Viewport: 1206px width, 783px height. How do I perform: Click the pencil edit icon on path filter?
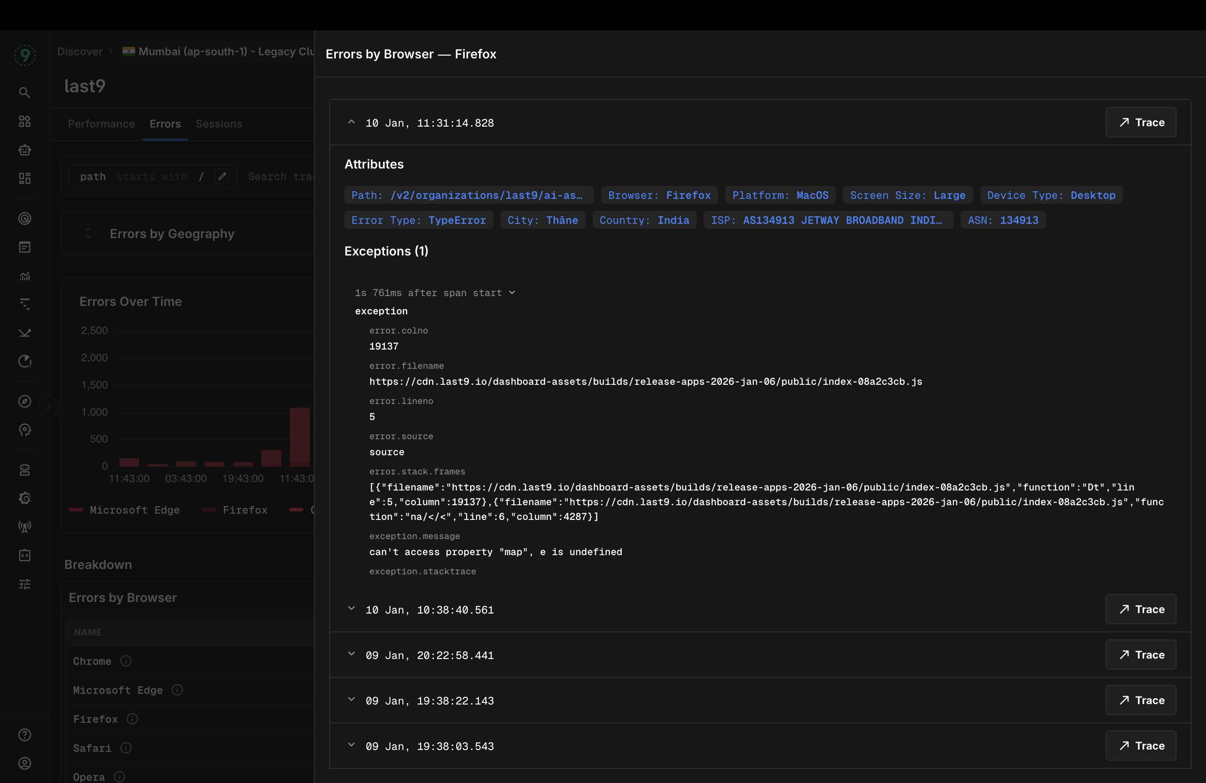222,176
